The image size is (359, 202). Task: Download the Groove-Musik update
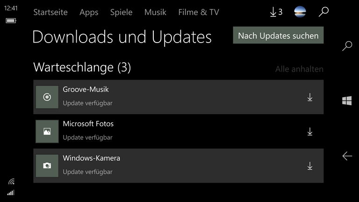tap(310, 97)
